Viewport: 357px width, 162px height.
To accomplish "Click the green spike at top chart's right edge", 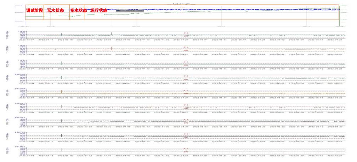I will 339,16.
